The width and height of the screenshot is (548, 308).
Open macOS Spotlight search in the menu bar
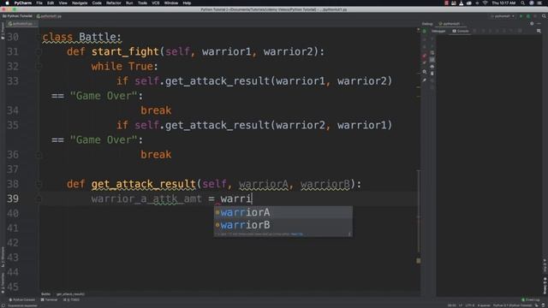tap(522, 3)
